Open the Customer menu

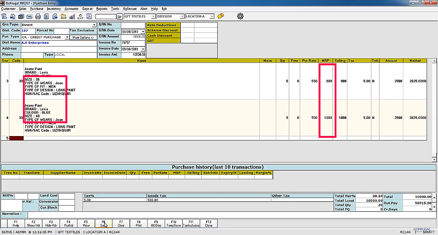point(8,9)
